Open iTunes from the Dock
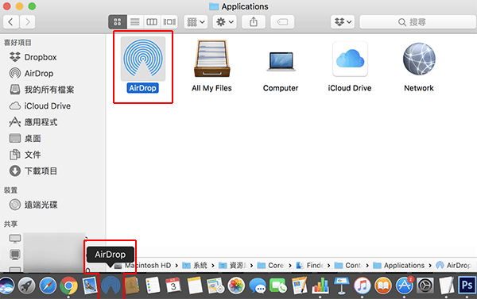 coord(362,286)
